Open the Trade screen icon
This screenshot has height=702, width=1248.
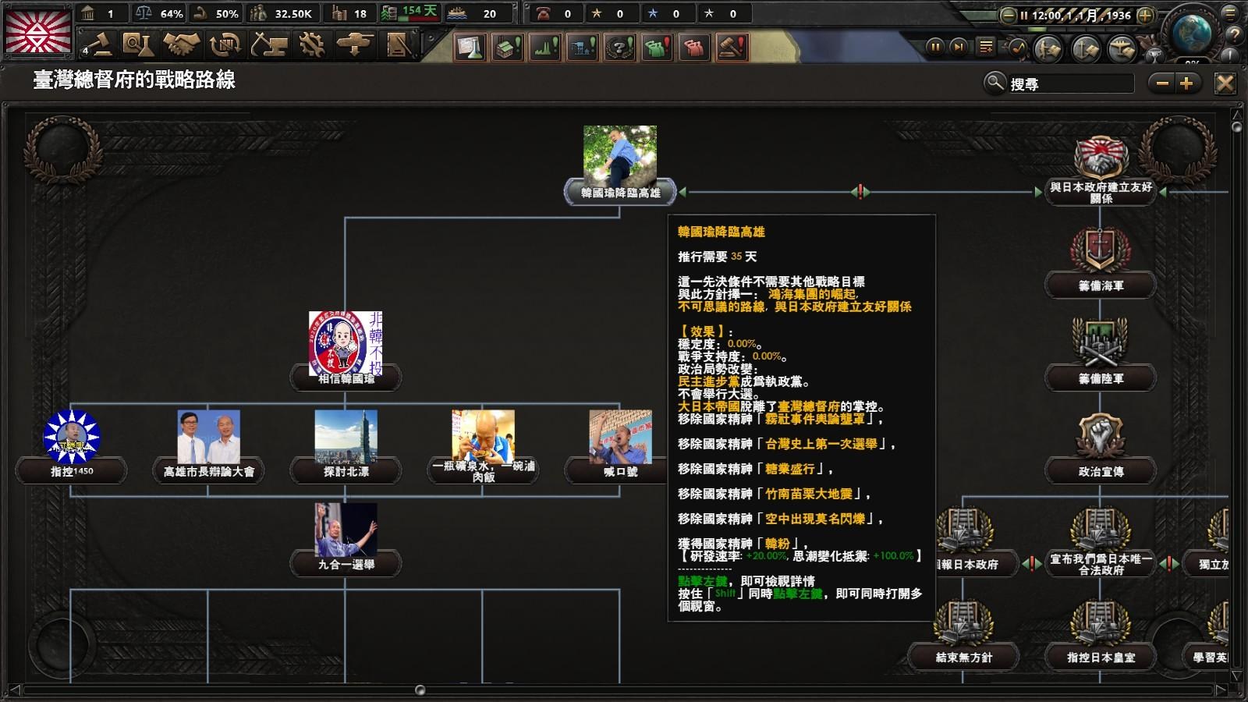(225, 45)
